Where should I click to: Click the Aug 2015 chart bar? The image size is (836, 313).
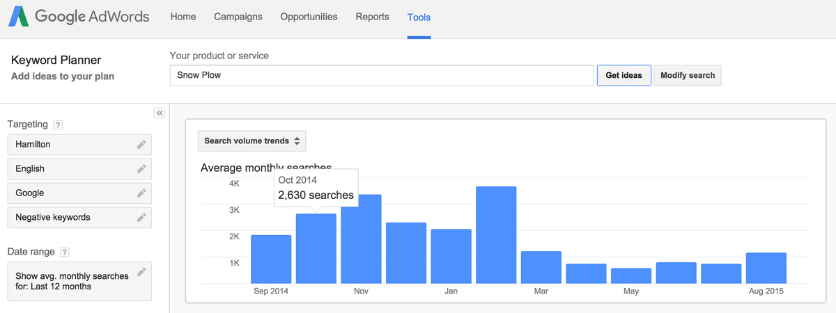click(x=766, y=268)
